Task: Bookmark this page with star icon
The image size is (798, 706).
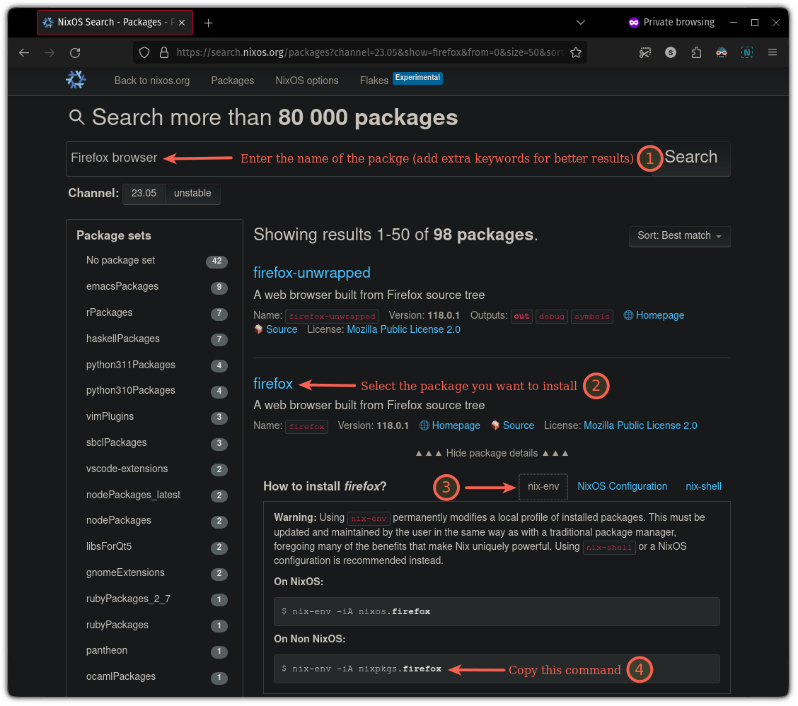Action: pos(576,52)
